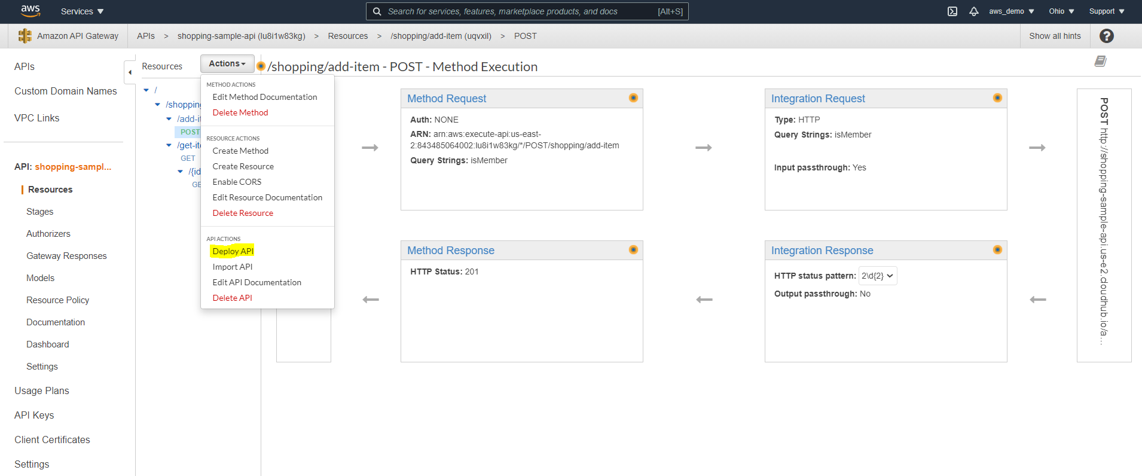Open Client Certificates in sidebar
Image resolution: width=1142 pixels, height=476 pixels.
(53, 440)
